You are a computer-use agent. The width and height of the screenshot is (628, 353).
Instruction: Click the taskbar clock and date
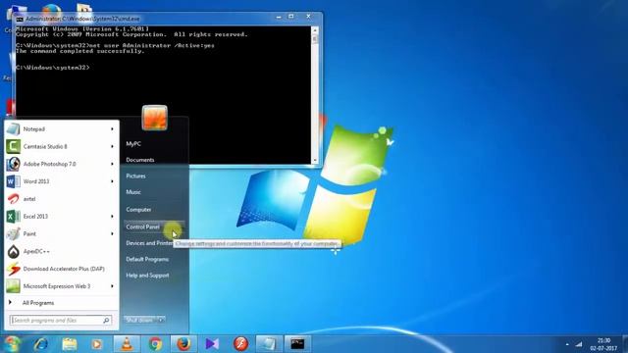click(603, 344)
